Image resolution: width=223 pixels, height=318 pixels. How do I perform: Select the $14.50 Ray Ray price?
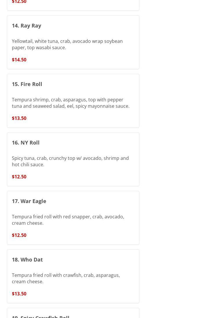[x=19, y=60]
